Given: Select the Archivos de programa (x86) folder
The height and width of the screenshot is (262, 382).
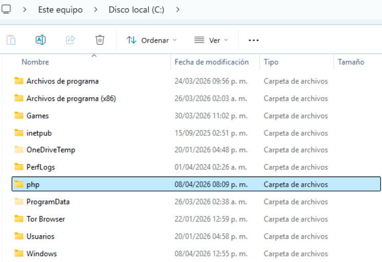Looking at the screenshot, I should point(71,98).
